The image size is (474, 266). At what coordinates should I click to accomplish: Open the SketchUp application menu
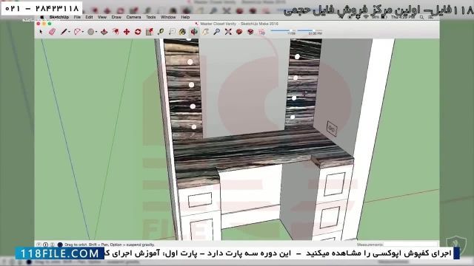59,17
